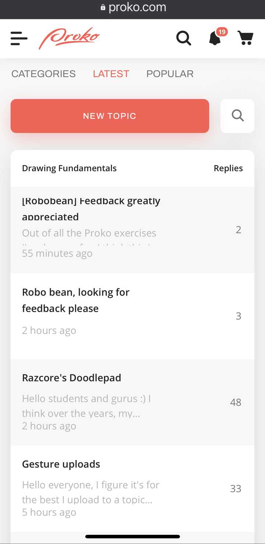Image resolution: width=265 pixels, height=544 pixels.
Task: Open the hamburger navigation menu
Action: (x=19, y=38)
